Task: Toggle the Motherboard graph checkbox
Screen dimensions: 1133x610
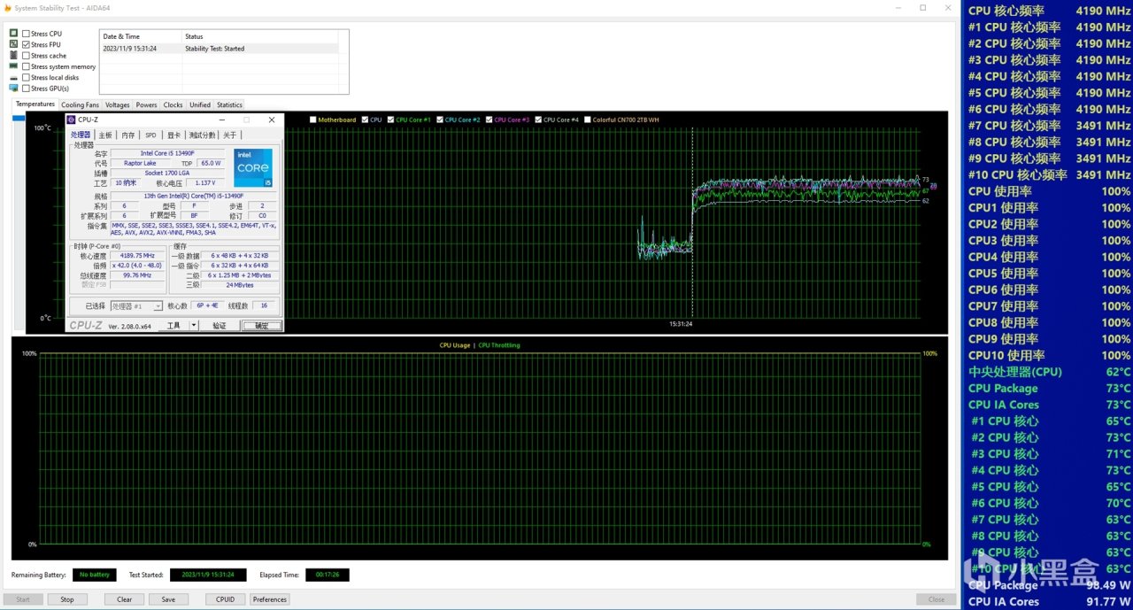Action: coord(313,120)
